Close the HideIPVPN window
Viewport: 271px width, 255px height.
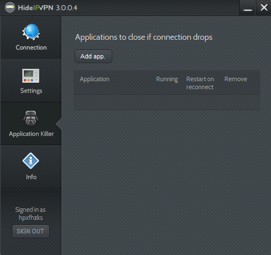coord(264,8)
